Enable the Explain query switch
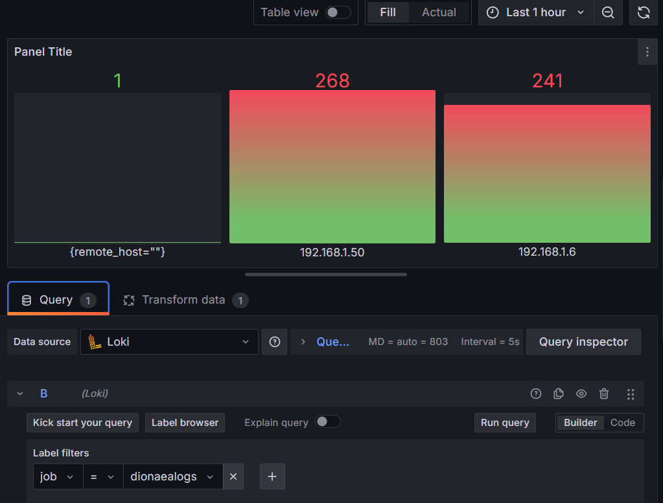The height and width of the screenshot is (503, 663). 328,421
